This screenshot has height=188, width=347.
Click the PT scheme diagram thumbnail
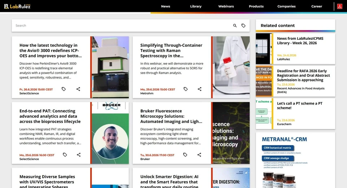[264, 114]
